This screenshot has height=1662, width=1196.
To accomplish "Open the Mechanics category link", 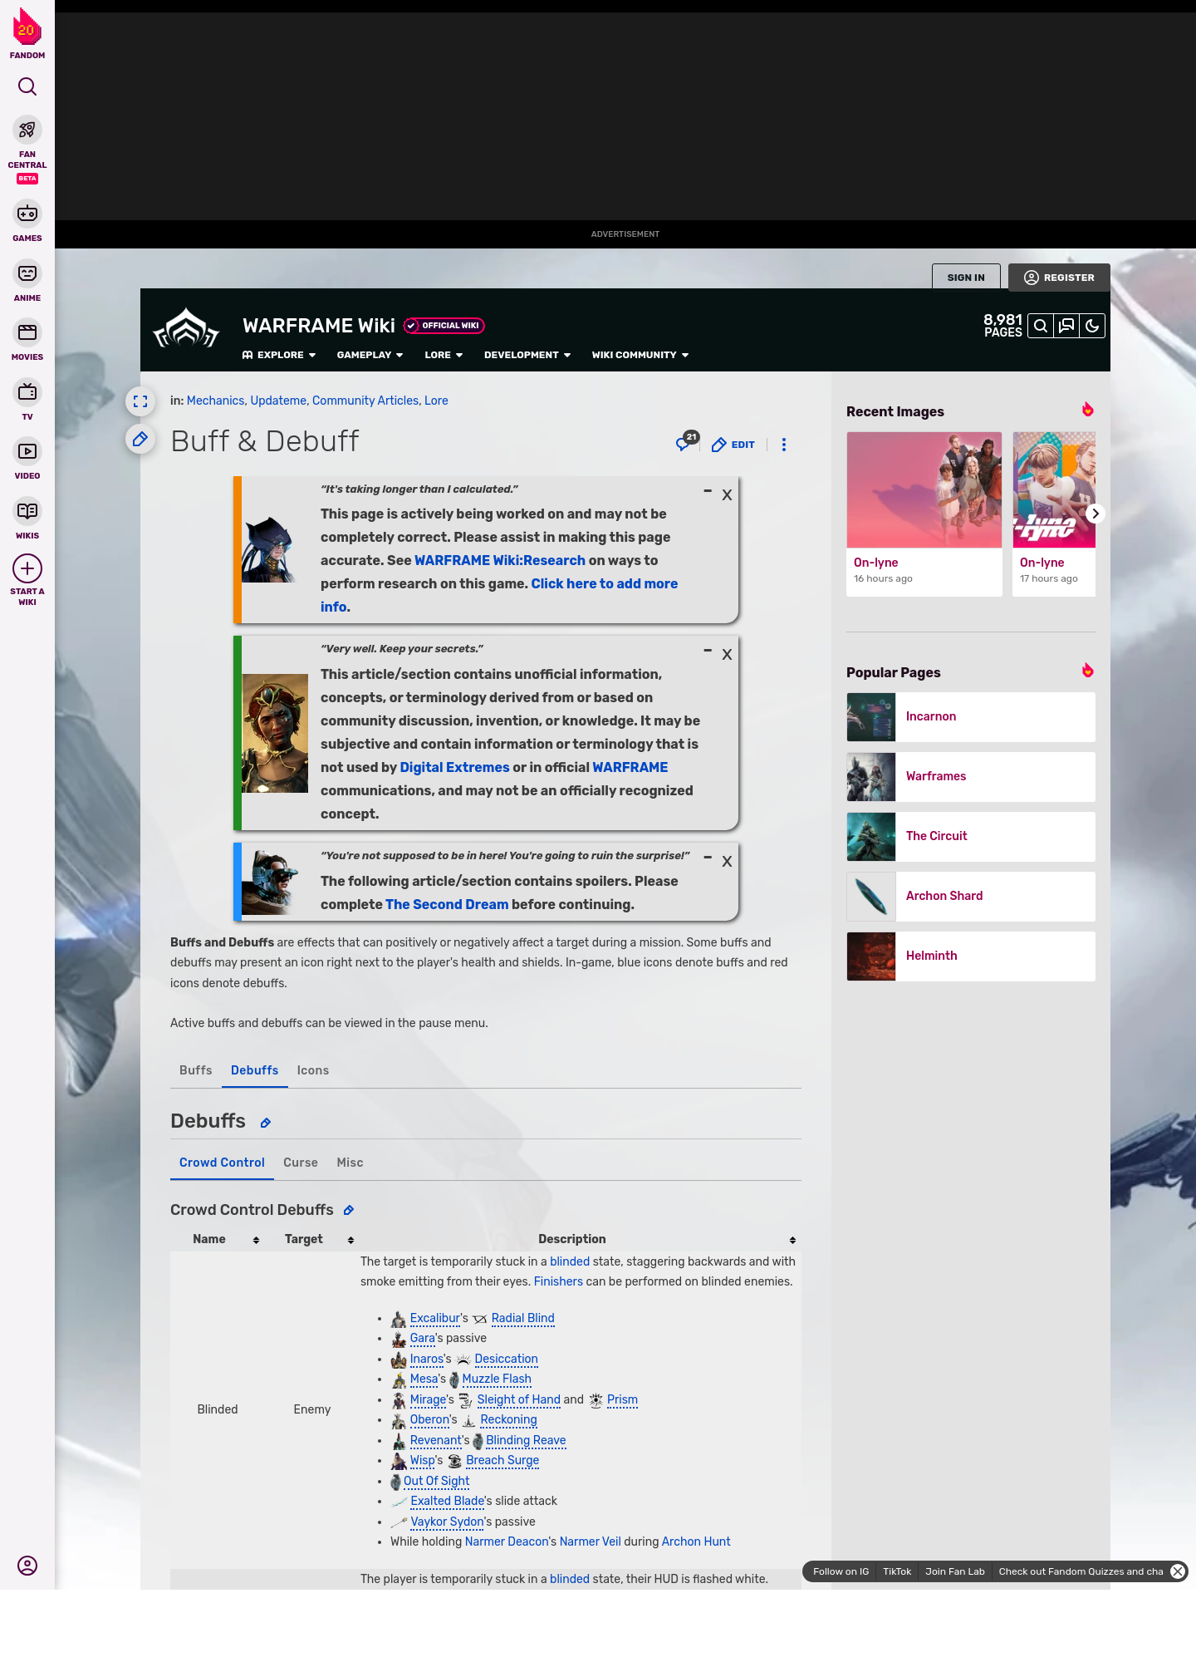I will [215, 401].
